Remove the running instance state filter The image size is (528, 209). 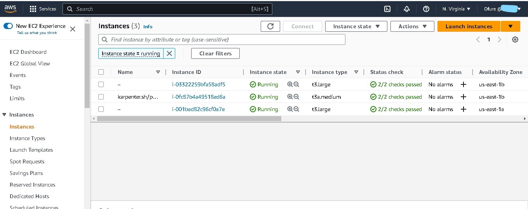[x=169, y=53]
